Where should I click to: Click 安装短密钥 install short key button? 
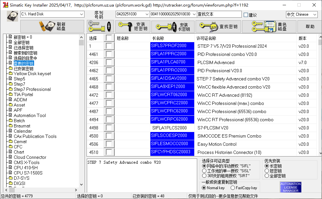(x=133, y=26)
